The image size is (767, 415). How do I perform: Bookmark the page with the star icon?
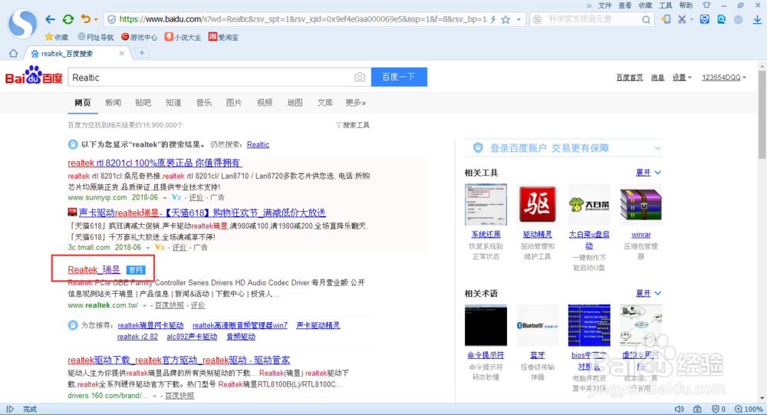505,20
